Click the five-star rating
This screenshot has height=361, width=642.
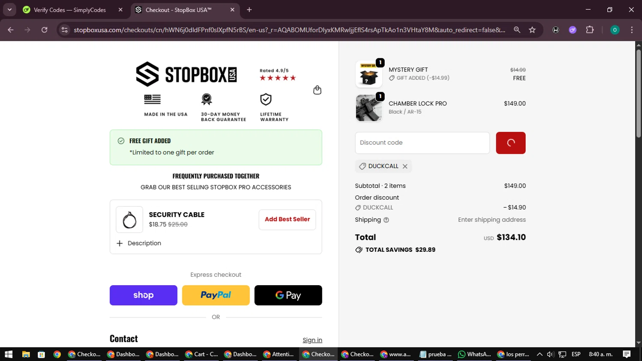(x=278, y=78)
